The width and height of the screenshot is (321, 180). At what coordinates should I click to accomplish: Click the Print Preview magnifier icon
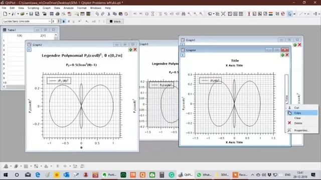point(64,14)
